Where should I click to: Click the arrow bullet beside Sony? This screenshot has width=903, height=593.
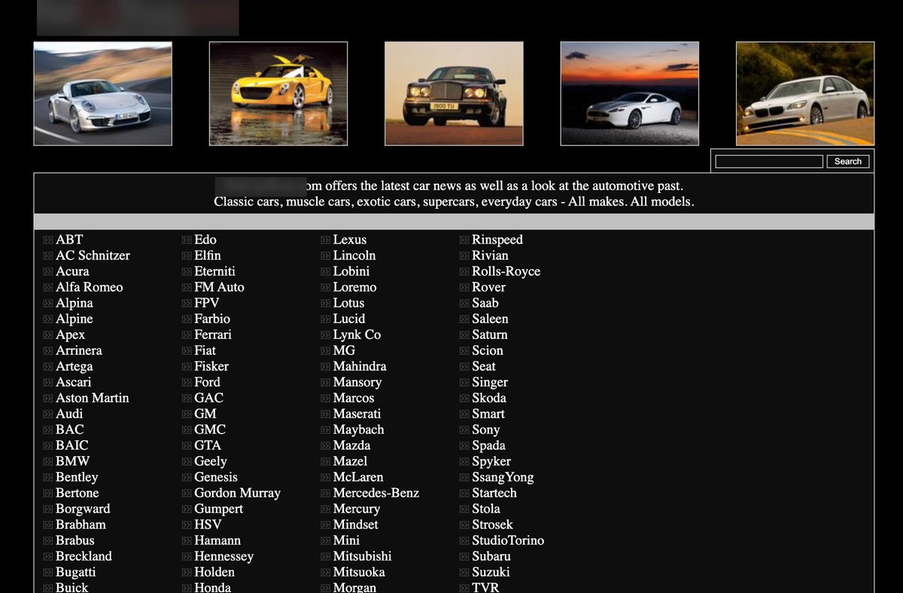pyautogui.click(x=465, y=430)
